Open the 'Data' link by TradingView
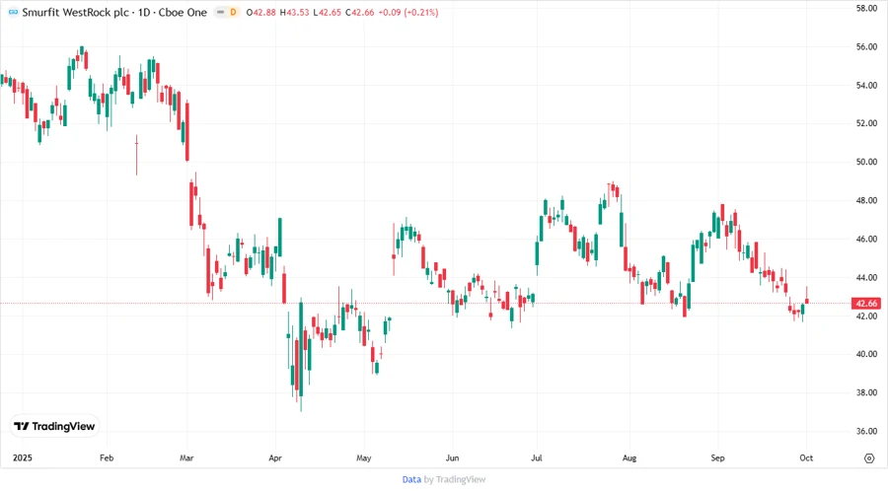The height and width of the screenshot is (491, 888). pyautogui.click(x=411, y=479)
